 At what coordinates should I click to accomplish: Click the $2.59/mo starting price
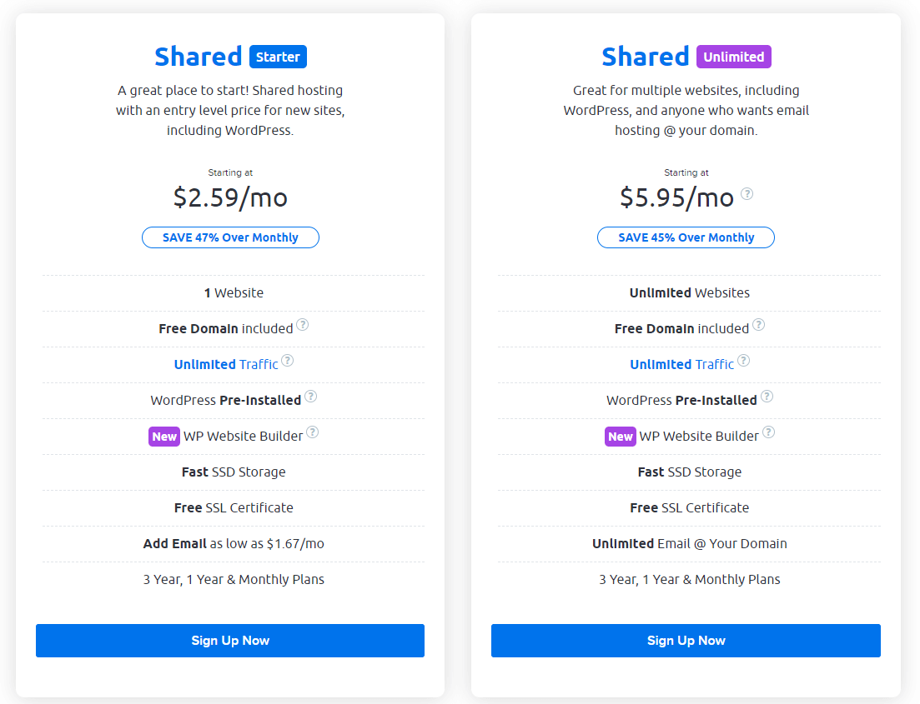[230, 197]
